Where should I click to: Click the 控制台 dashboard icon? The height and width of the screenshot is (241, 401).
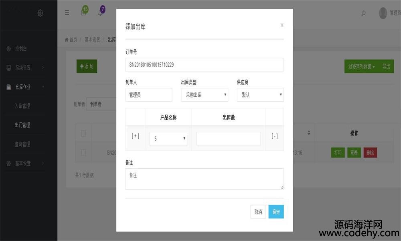tap(9, 49)
